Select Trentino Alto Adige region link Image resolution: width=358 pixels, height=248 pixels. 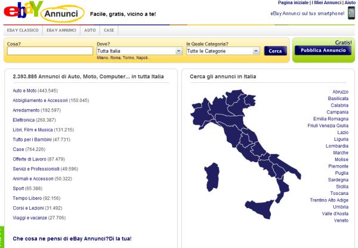coord(329,200)
